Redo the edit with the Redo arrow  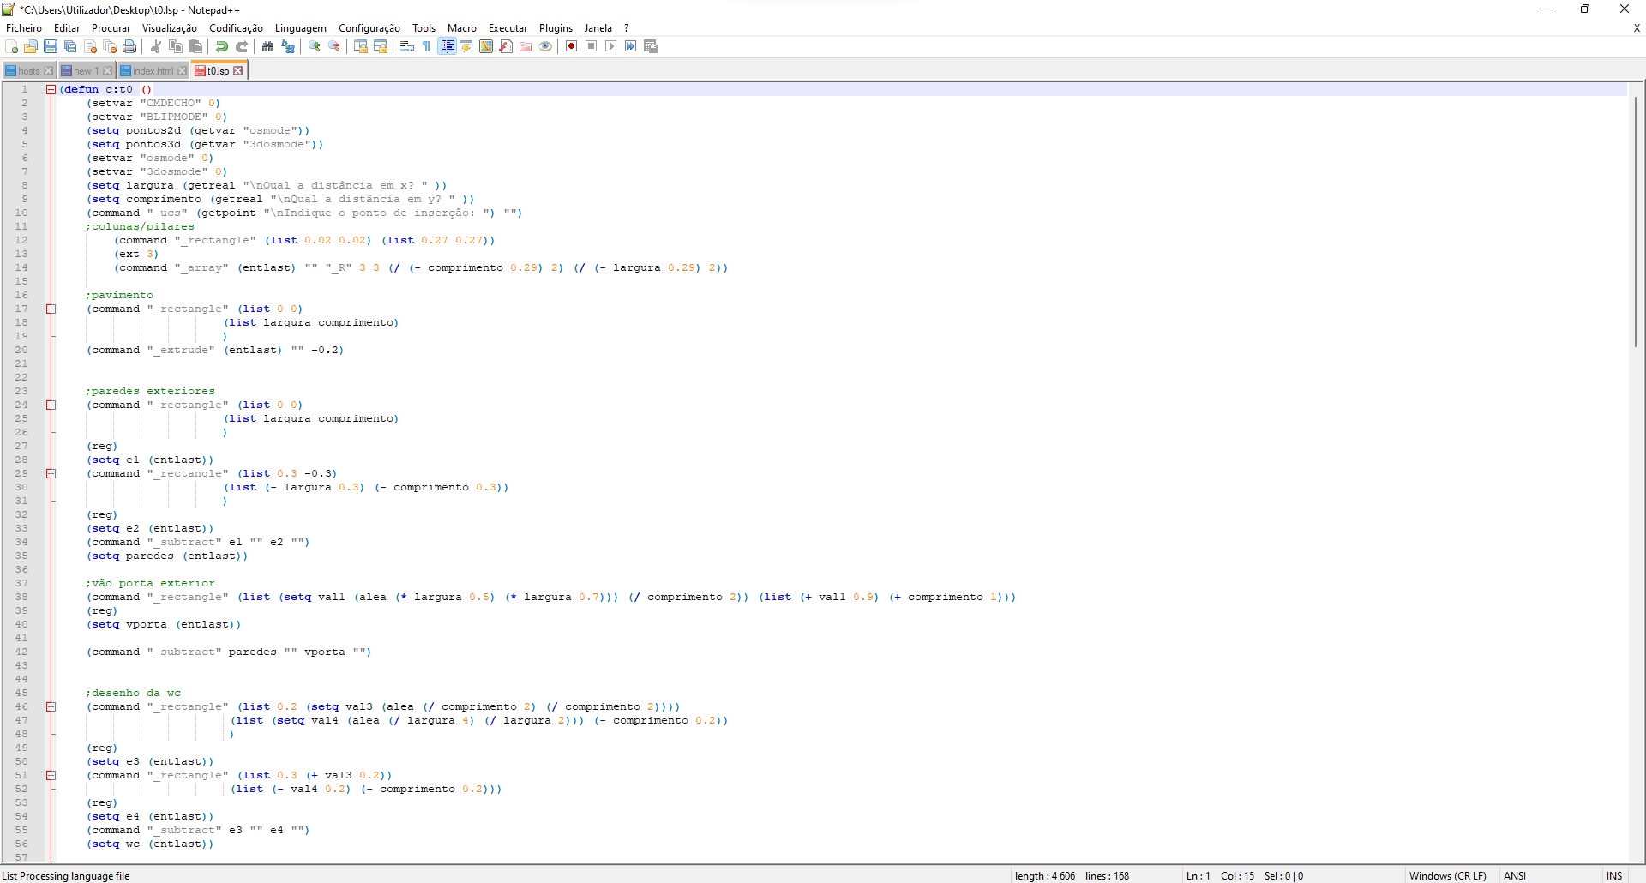(x=242, y=47)
